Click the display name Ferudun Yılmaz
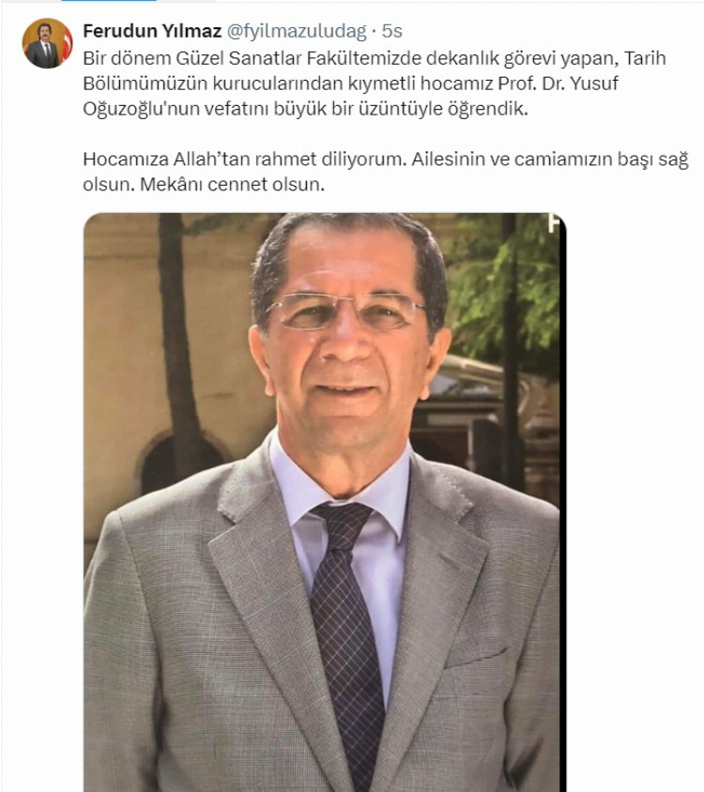 point(152,31)
